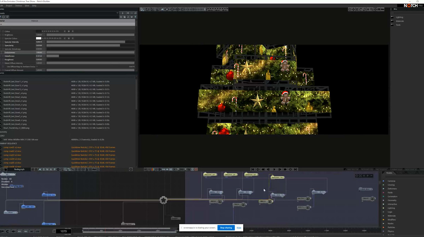Click the white Specular Colour swatch
424x237 pixels.
pyautogui.click(x=38, y=38)
